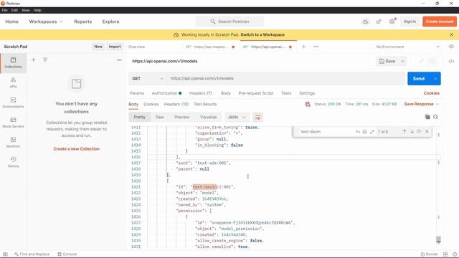Open the No Environment dropdown
459x258 pixels.
(408, 47)
